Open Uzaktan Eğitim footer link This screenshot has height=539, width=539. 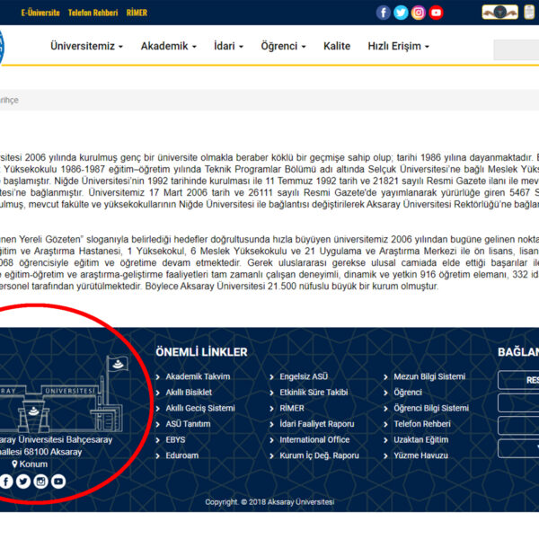420,440
